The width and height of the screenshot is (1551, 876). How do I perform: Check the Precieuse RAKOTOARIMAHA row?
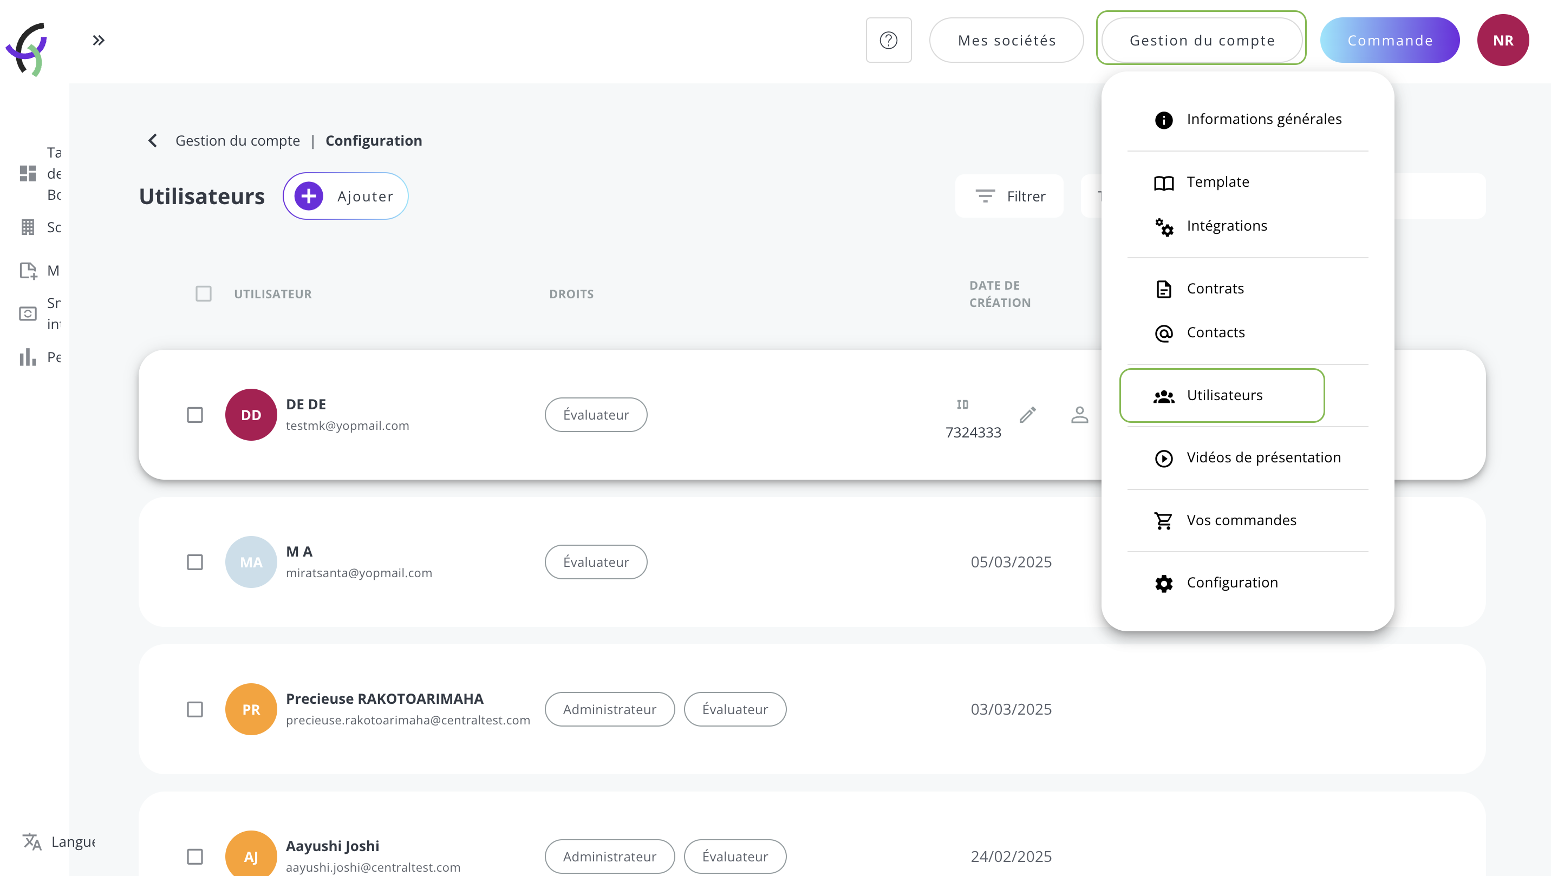[x=194, y=709]
